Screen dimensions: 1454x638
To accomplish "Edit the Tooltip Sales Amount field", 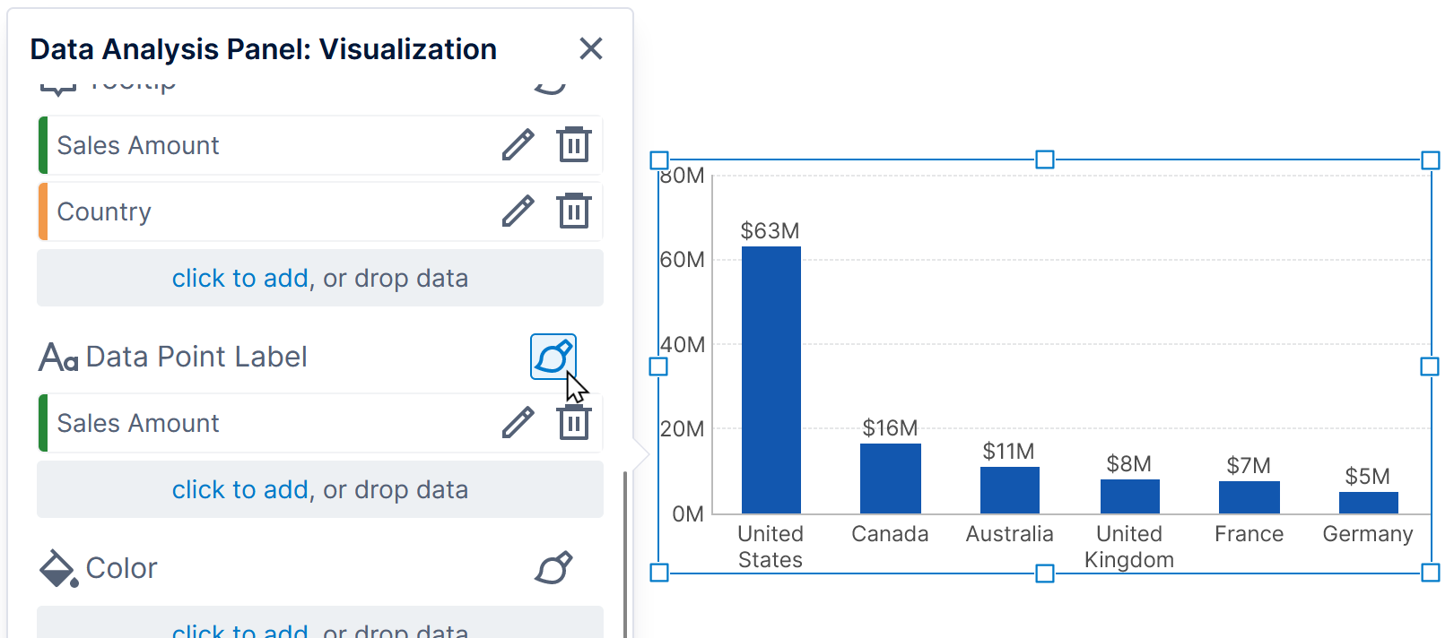I will pyautogui.click(x=518, y=145).
